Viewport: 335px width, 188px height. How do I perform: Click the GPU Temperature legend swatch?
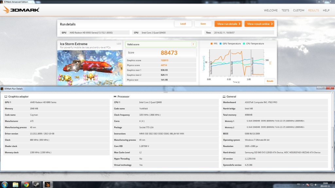point(220,43)
